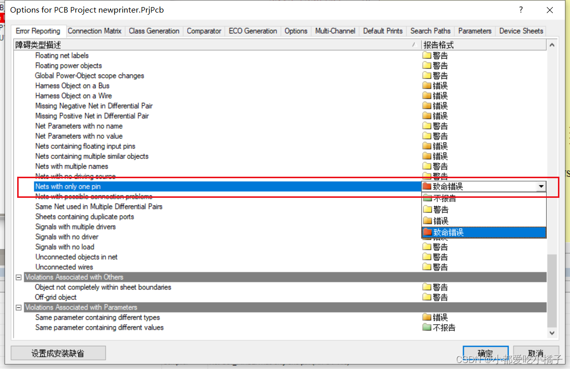Screen dimensions: 570x369
Task: Click the folder icon beside Floating net labels
Action: 427,55
